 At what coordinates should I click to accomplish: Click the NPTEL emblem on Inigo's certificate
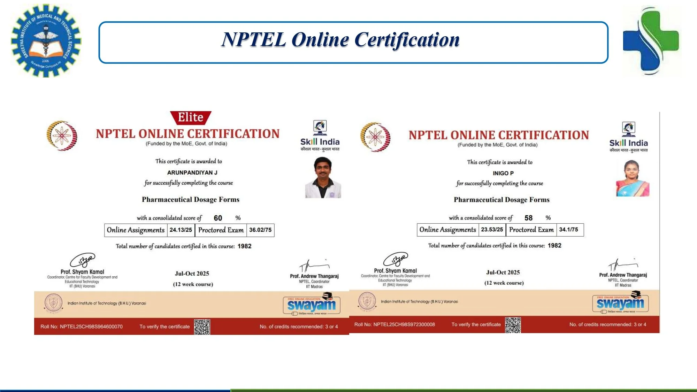(x=375, y=137)
